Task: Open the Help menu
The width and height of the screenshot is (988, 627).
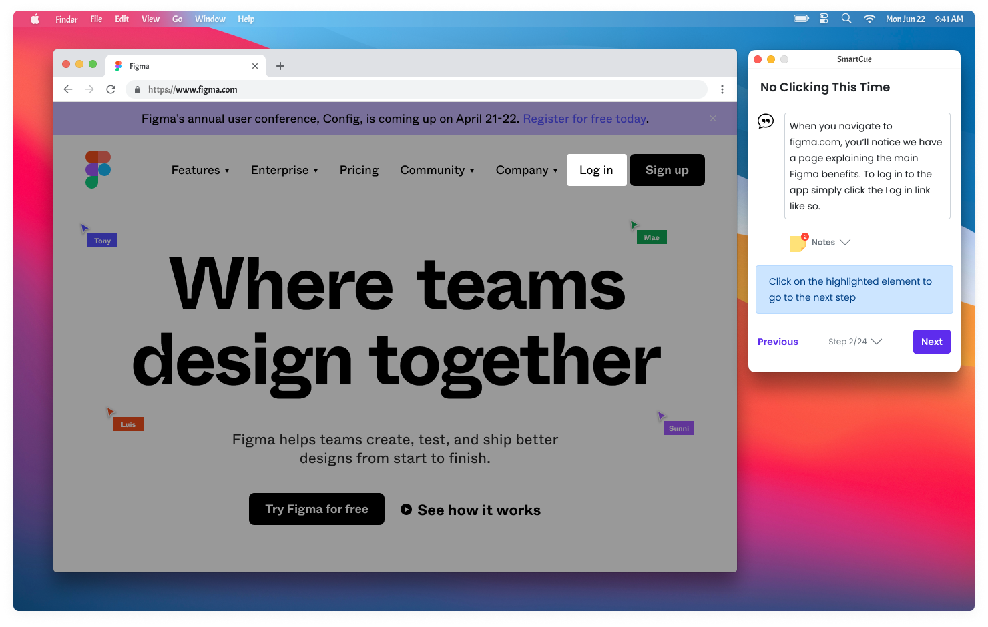Action: 246,19
